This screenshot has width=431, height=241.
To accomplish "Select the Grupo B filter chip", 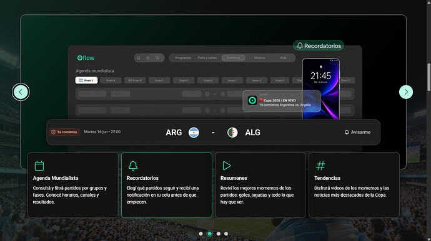I will click(x=135, y=80).
